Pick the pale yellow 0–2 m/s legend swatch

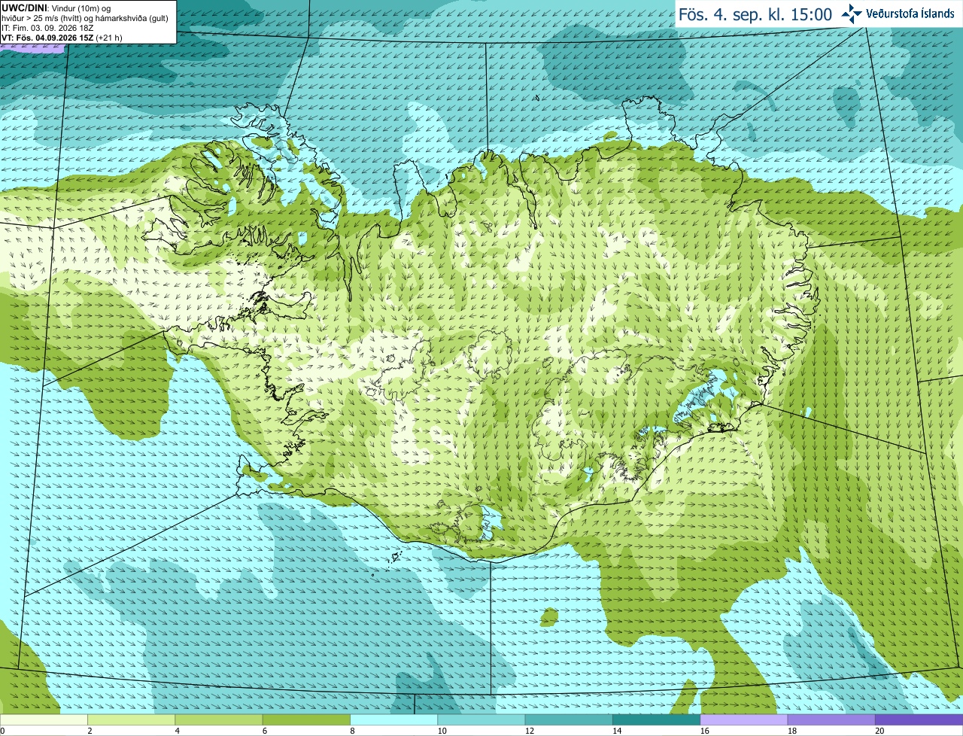44,719
